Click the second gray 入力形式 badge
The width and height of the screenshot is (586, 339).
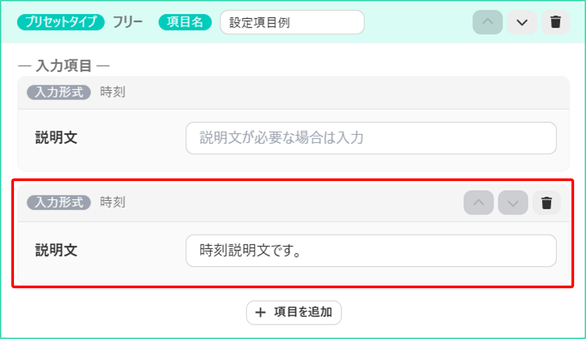59,202
